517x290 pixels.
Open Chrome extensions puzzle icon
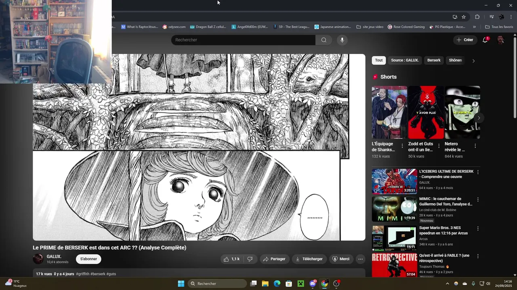(477, 17)
